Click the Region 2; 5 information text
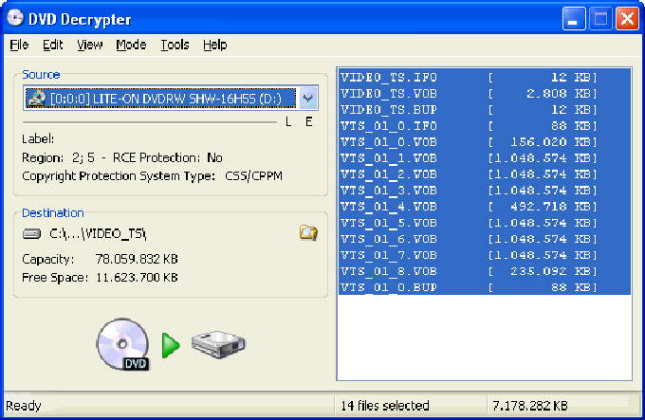 coord(58,157)
